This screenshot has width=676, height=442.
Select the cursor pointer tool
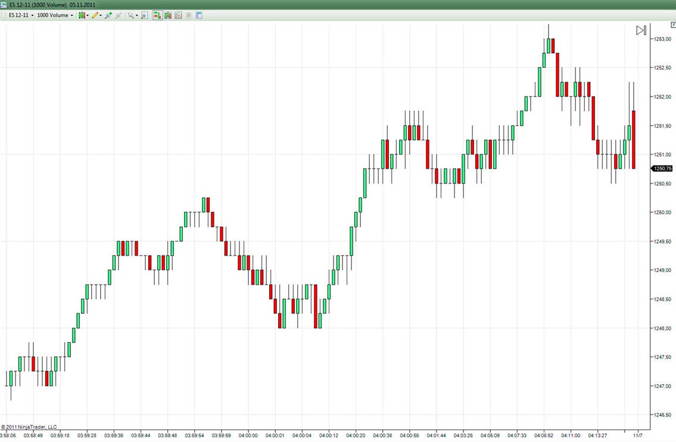click(x=131, y=15)
